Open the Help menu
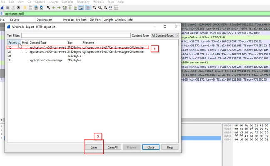The image size is (270, 166). click(x=121, y=2)
